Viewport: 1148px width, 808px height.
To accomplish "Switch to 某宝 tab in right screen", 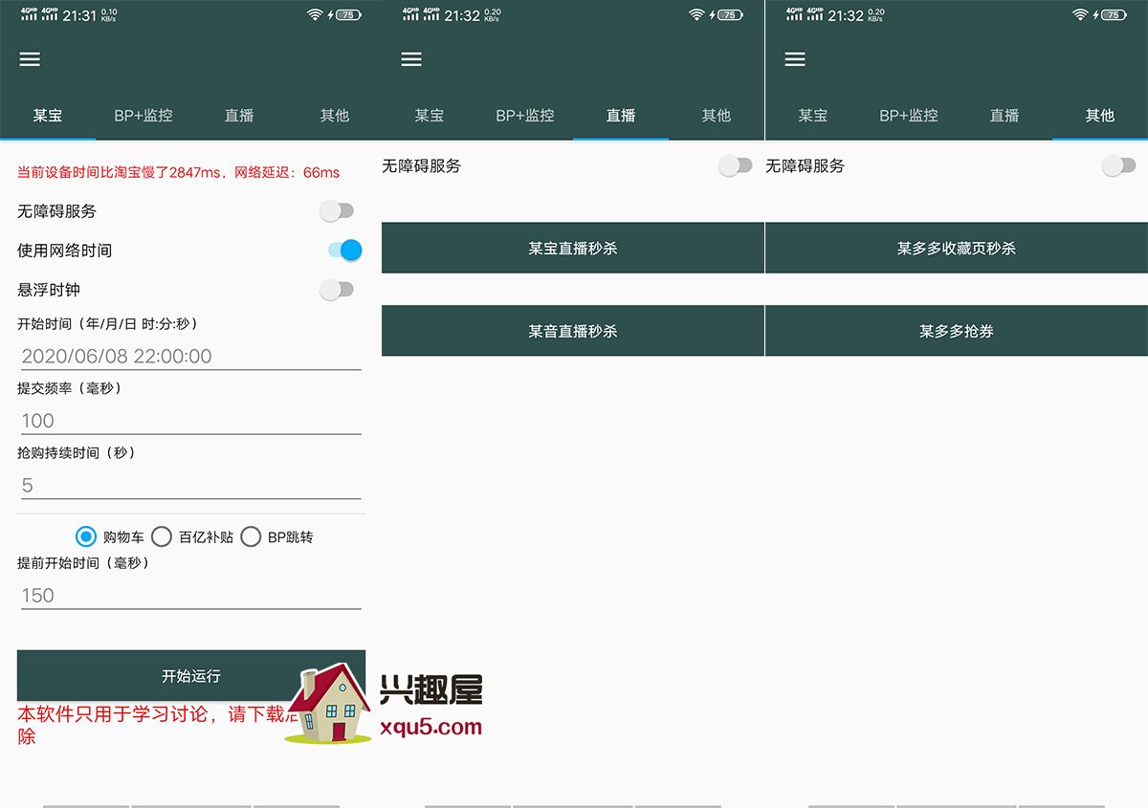I will (813, 116).
